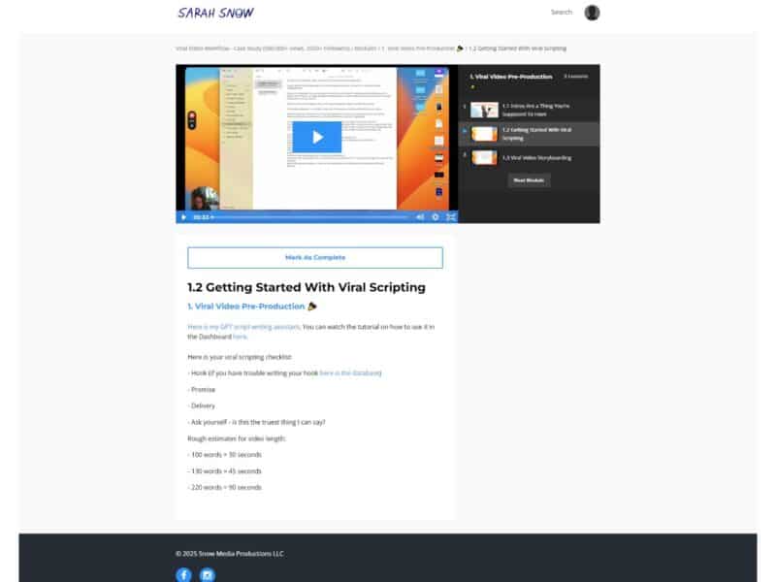
Task: Enter fullscreen video mode
Action: pyautogui.click(x=450, y=214)
